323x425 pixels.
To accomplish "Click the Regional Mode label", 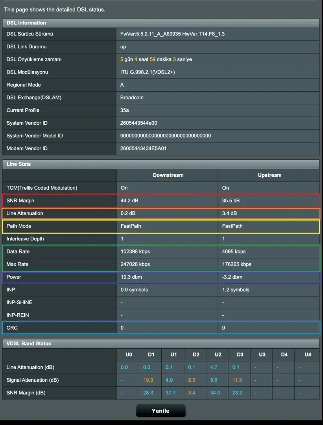I will pos(24,85).
